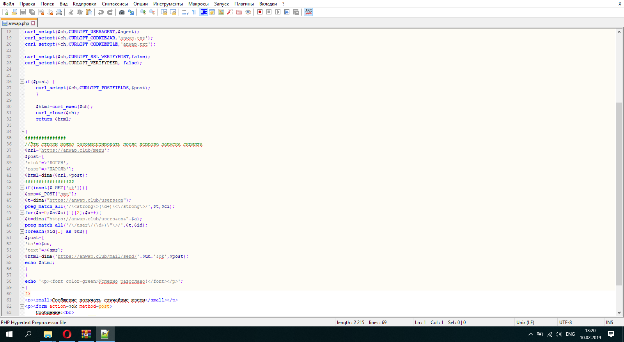Toggle show all characters pilcrow icon
The width and height of the screenshot is (624, 342).
[x=194, y=12]
